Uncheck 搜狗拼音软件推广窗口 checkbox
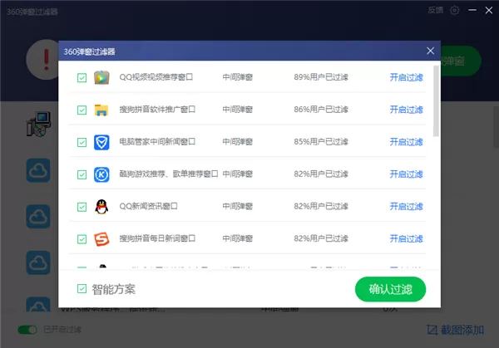Viewport: 499px width, 348px height. (x=82, y=110)
